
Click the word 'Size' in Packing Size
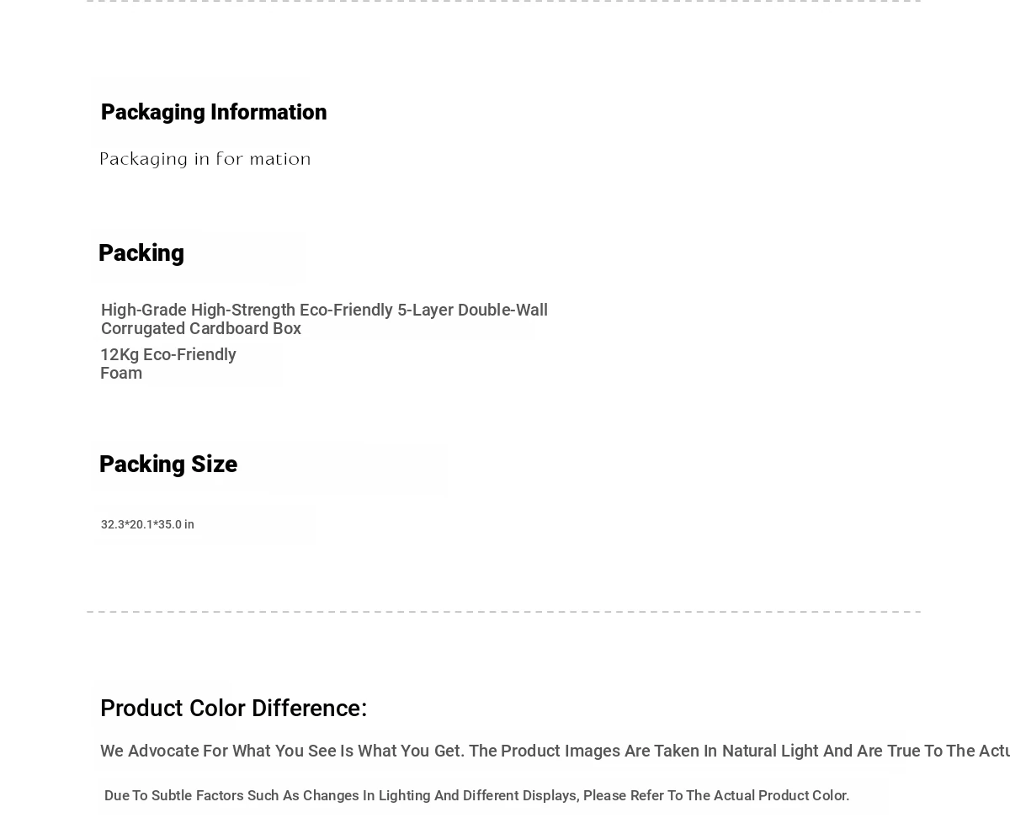click(214, 464)
